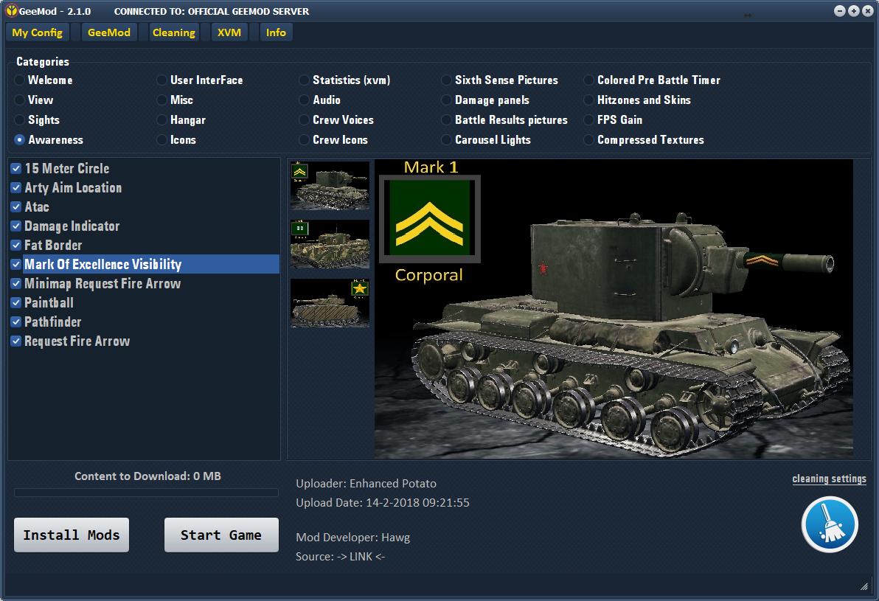Click the blue broom cleaning icon

(x=829, y=524)
